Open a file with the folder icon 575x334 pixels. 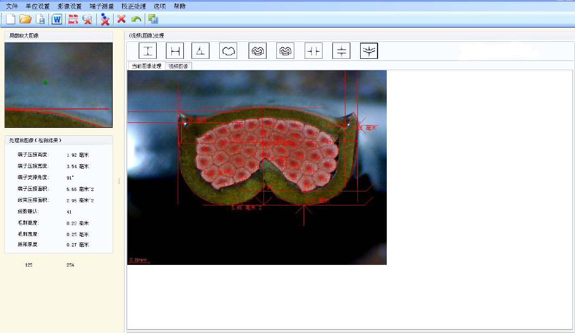25,20
